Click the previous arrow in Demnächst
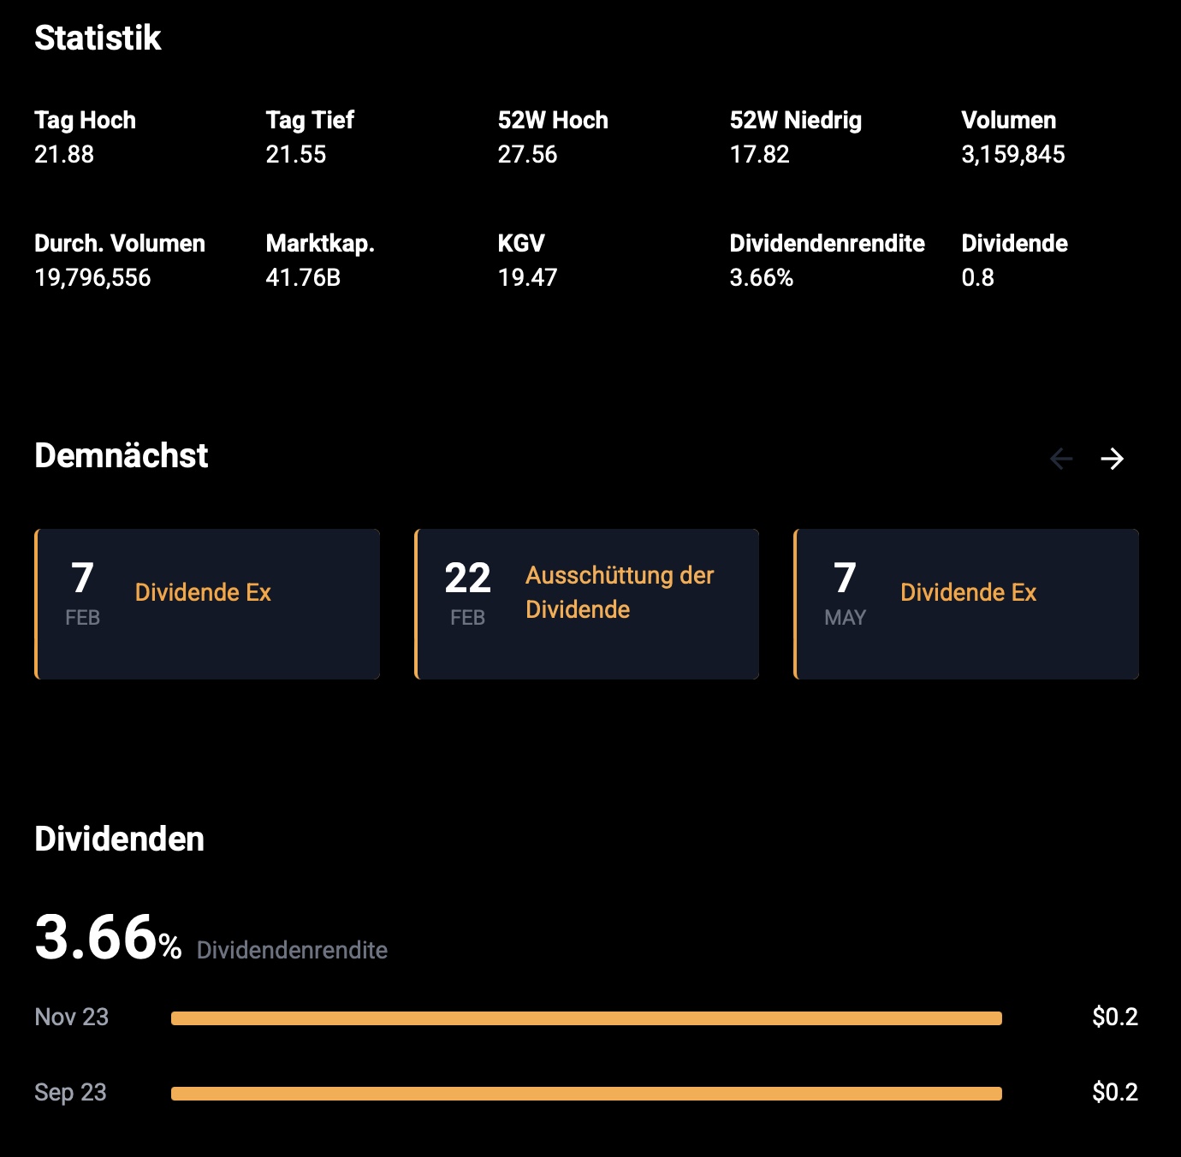Image resolution: width=1181 pixels, height=1157 pixels. pyautogui.click(x=1061, y=459)
